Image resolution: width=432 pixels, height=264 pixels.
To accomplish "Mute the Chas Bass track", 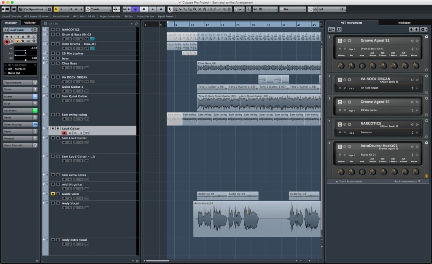I will coord(53,63).
